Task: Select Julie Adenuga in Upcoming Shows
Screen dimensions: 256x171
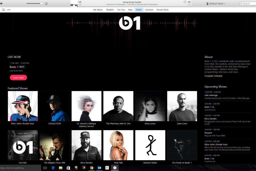Action: 211,95
